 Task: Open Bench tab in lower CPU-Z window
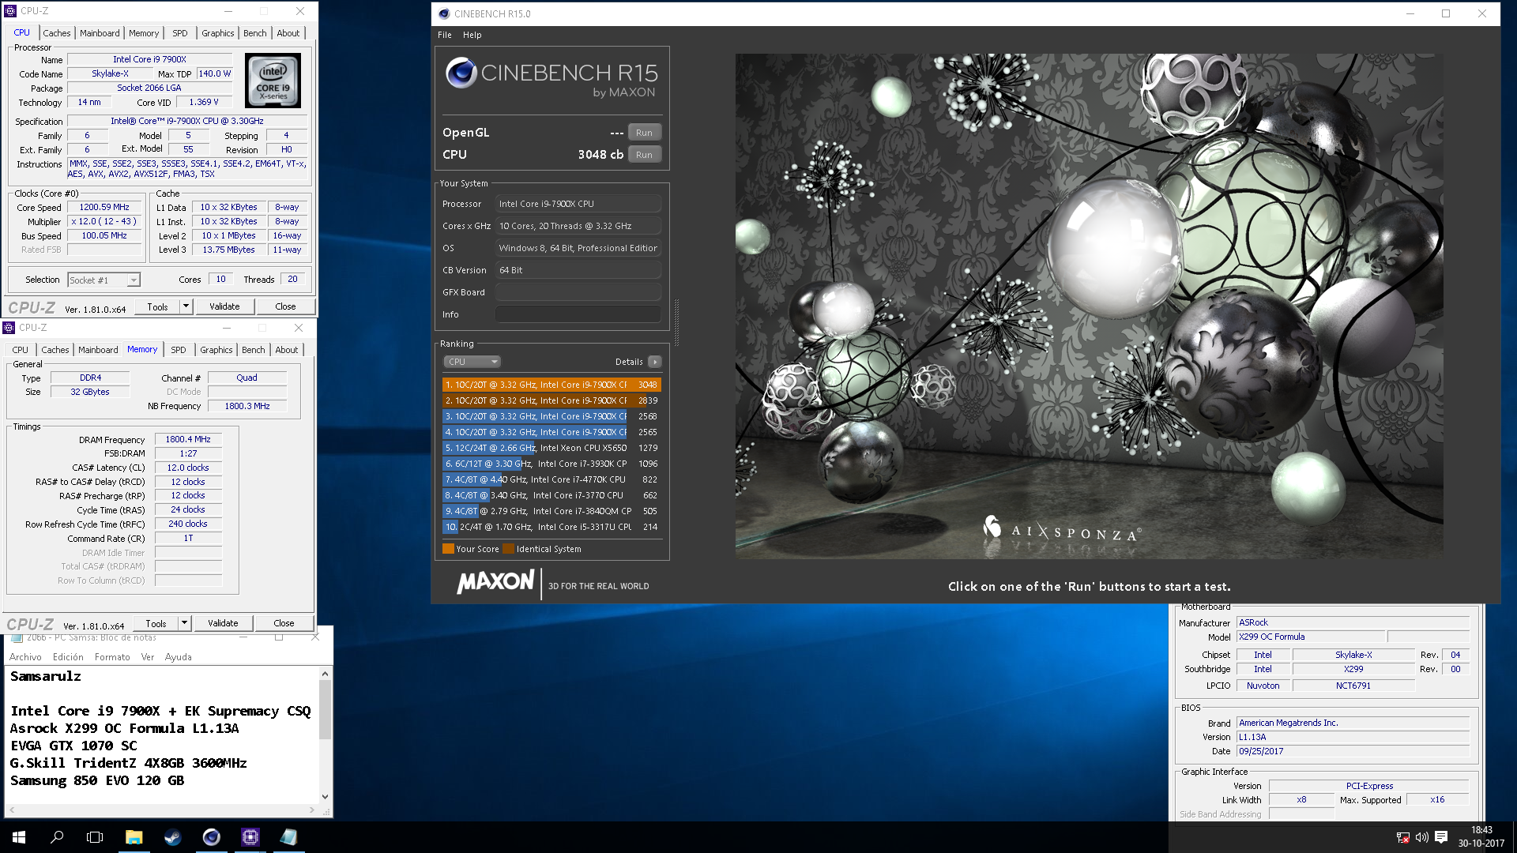click(x=253, y=350)
